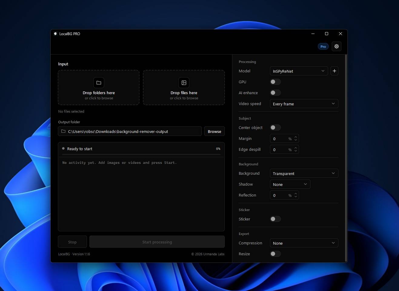Add a model with the plus button
The height and width of the screenshot is (291, 399).
click(334, 71)
